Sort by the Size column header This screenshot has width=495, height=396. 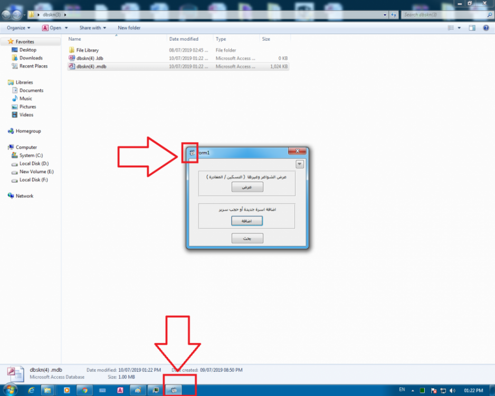click(274, 39)
